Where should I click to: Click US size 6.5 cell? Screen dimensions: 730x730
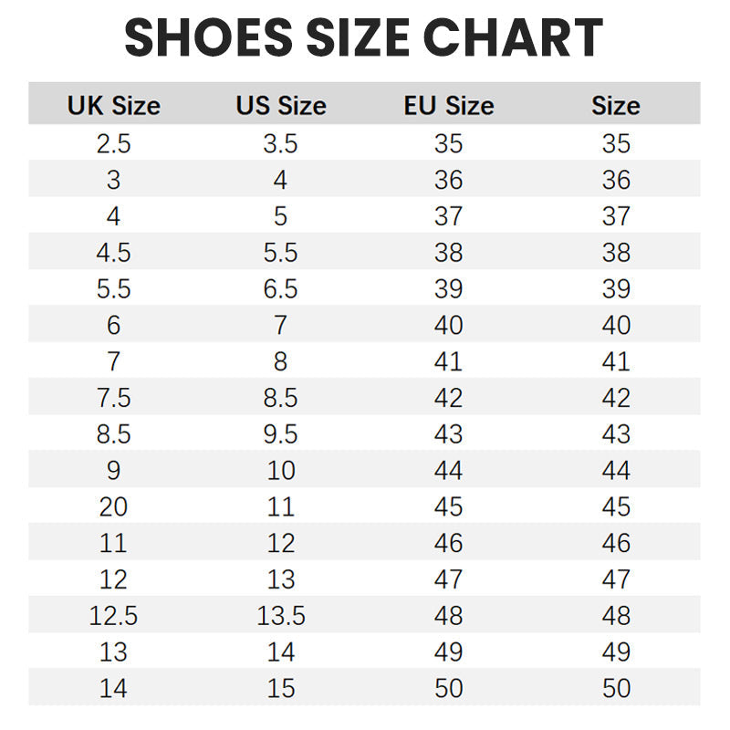[280, 288]
